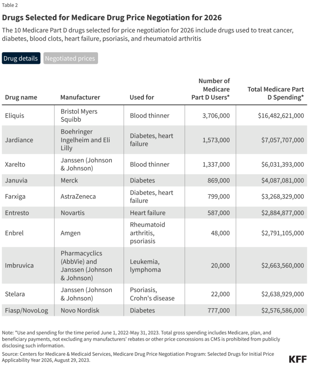Click the Total Medicare Part D Spending header
Screen dimensions: 309x366
coord(275,93)
